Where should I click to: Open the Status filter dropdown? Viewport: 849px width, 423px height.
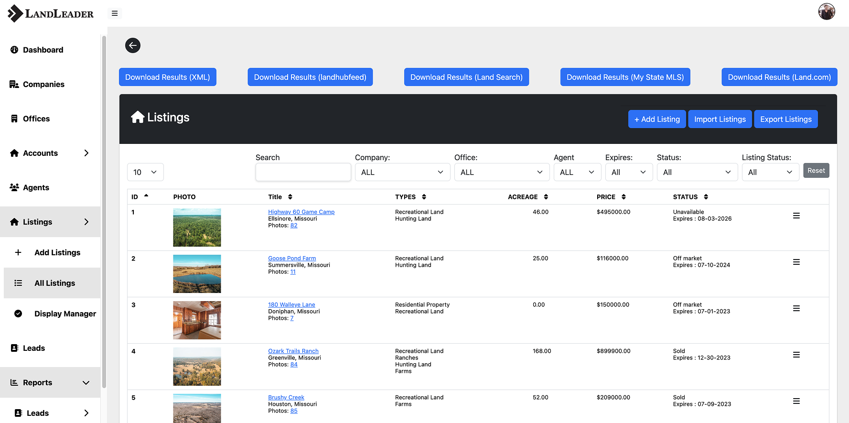tap(697, 172)
